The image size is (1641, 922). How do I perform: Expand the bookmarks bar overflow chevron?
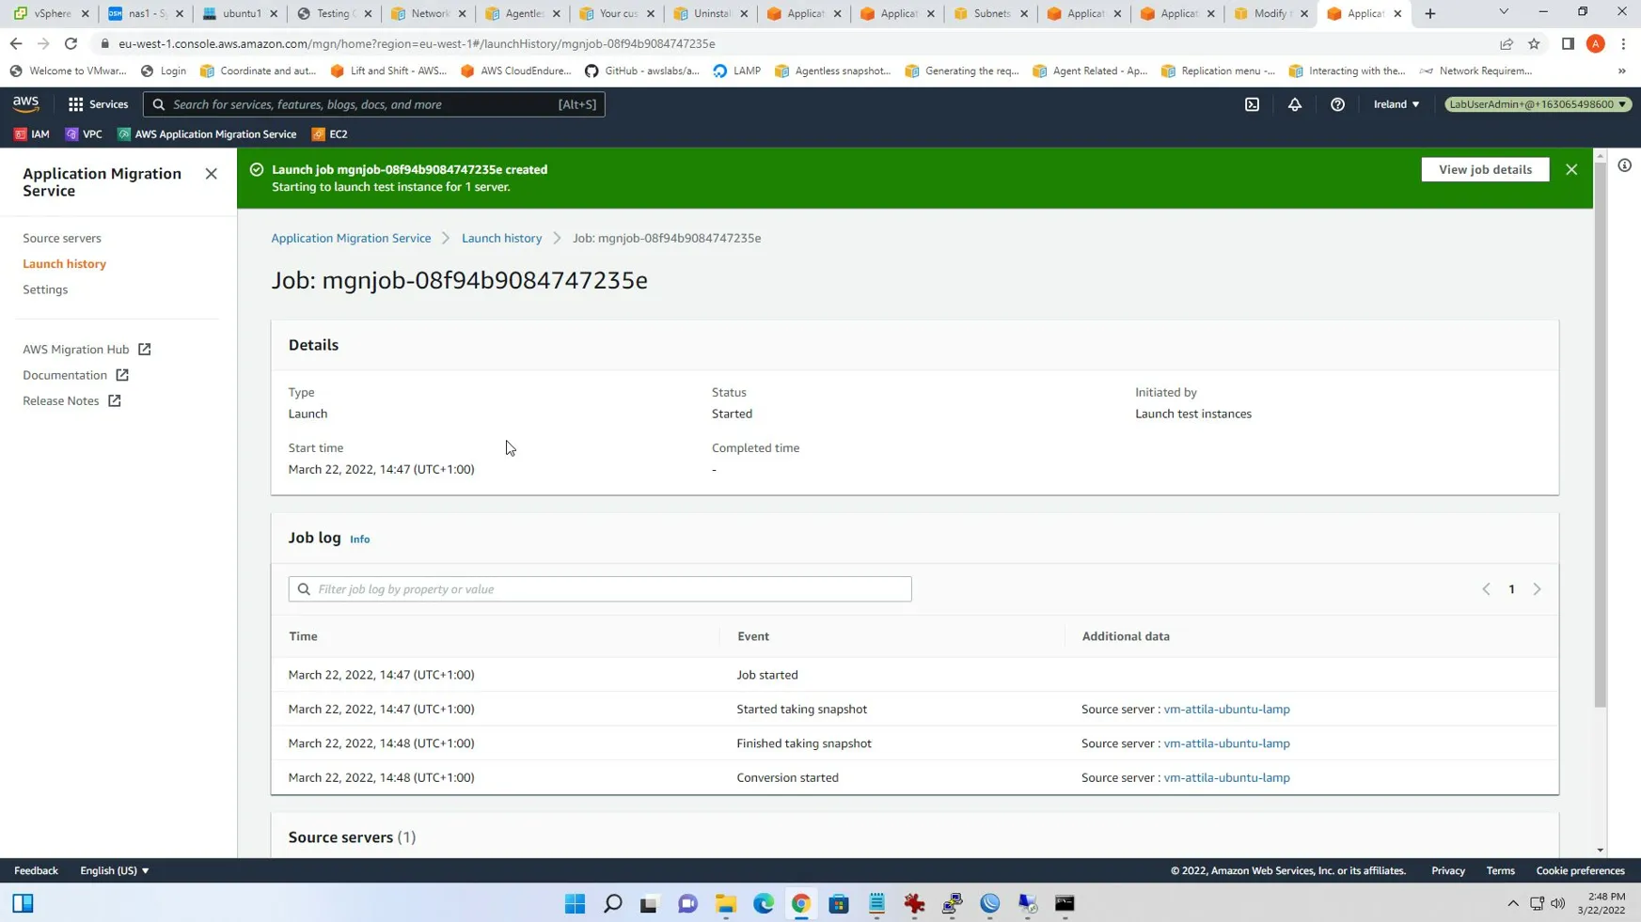pyautogui.click(x=1621, y=70)
